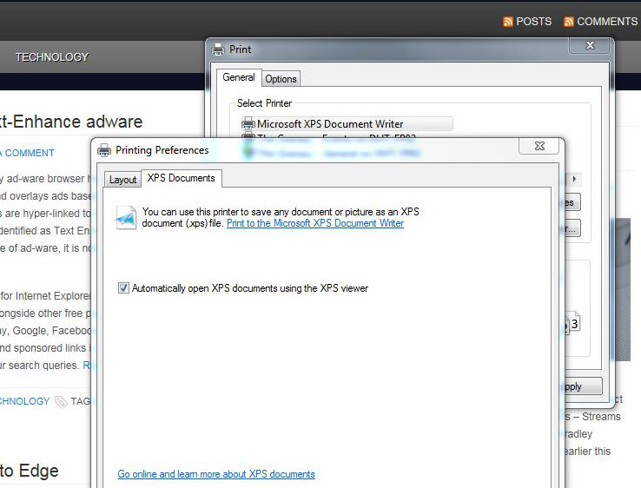Open the General tab in Print dialog
Image resolution: width=641 pixels, height=488 pixels.
239,77
